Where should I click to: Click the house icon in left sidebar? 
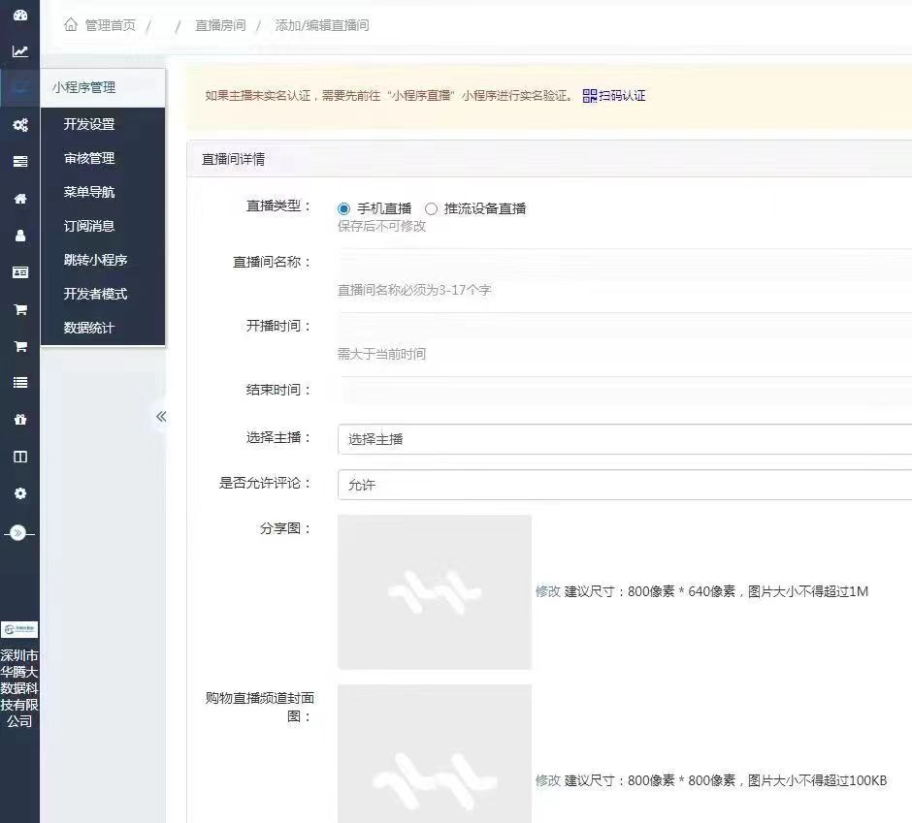(x=19, y=199)
